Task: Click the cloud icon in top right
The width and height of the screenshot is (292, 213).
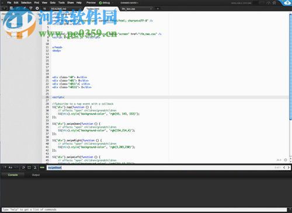Action: click(x=287, y=3)
